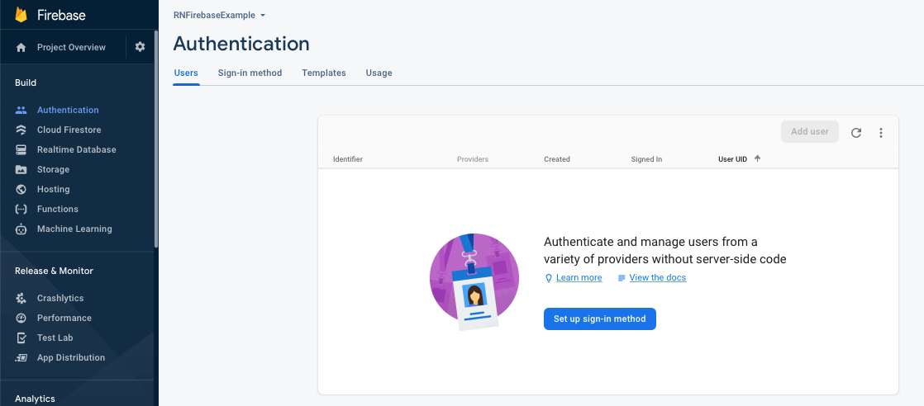Image resolution: width=924 pixels, height=406 pixels.
Task: Click the Storage folder icon
Action: coord(21,169)
